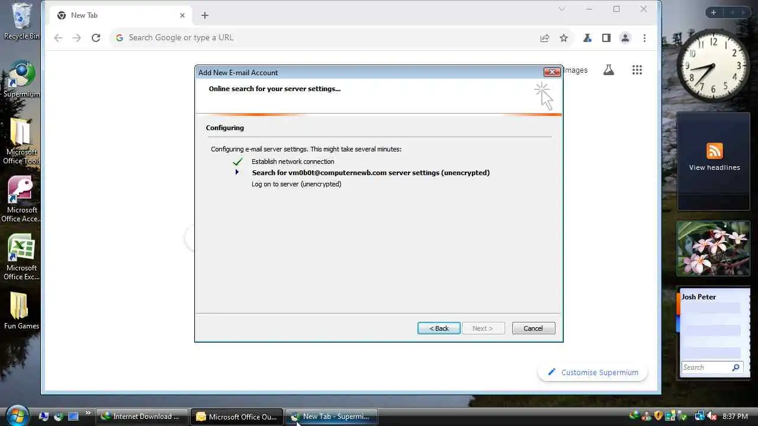The width and height of the screenshot is (758, 426).
Task: Open the Microsoft Office Tools folder
Action: pyautogui.click(x=21, y=141)
